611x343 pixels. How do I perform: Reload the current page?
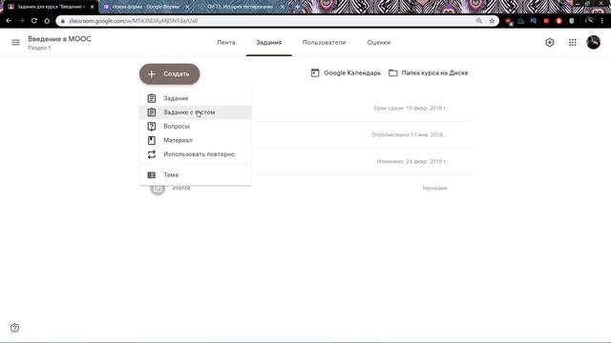[34, 21]
